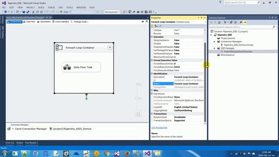Click the Save icon in the toolbar
Image resolution: width=279 pixels, height=157 pixels.
click(x=24, y=12)
